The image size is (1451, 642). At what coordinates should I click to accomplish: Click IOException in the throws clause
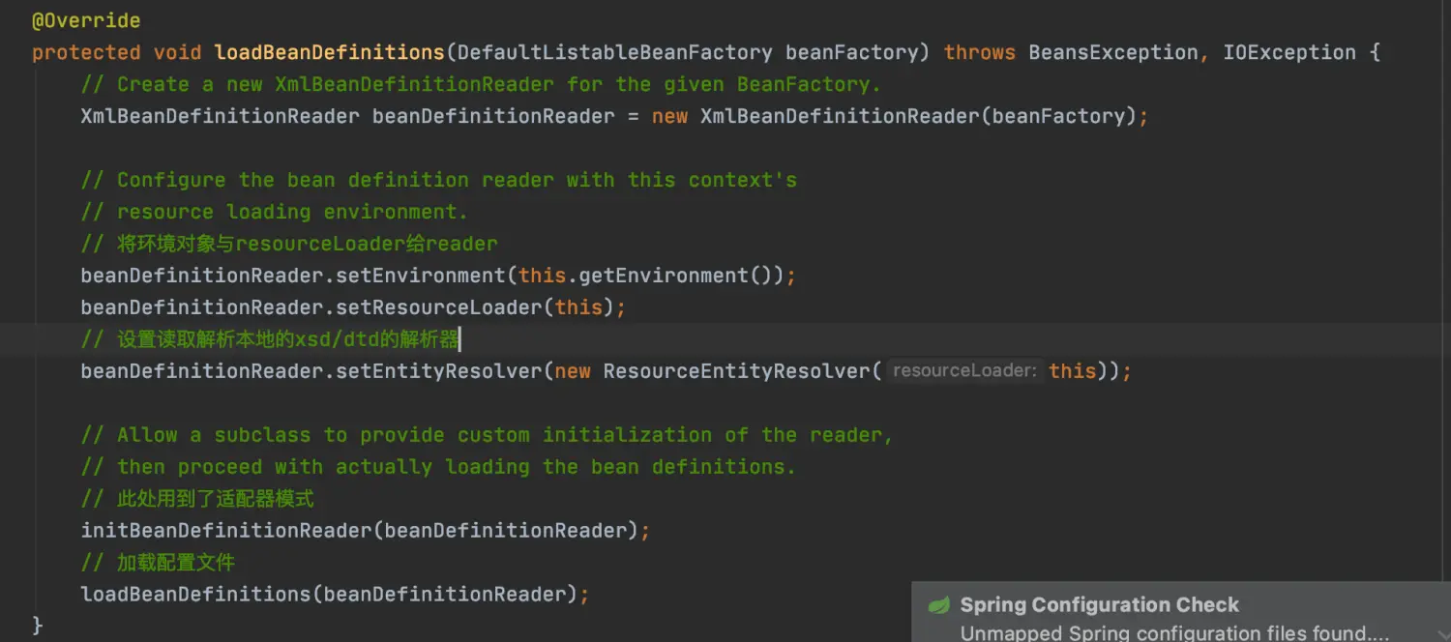(x=1289, y=52)
